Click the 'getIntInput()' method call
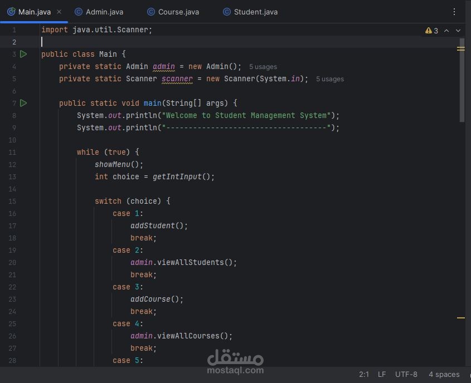This screenshot has height=383, width=471. coord(181,176)
